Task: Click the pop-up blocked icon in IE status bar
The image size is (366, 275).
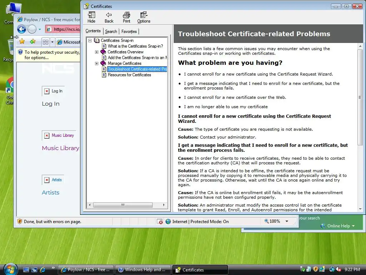Action: tap(160, 221)
